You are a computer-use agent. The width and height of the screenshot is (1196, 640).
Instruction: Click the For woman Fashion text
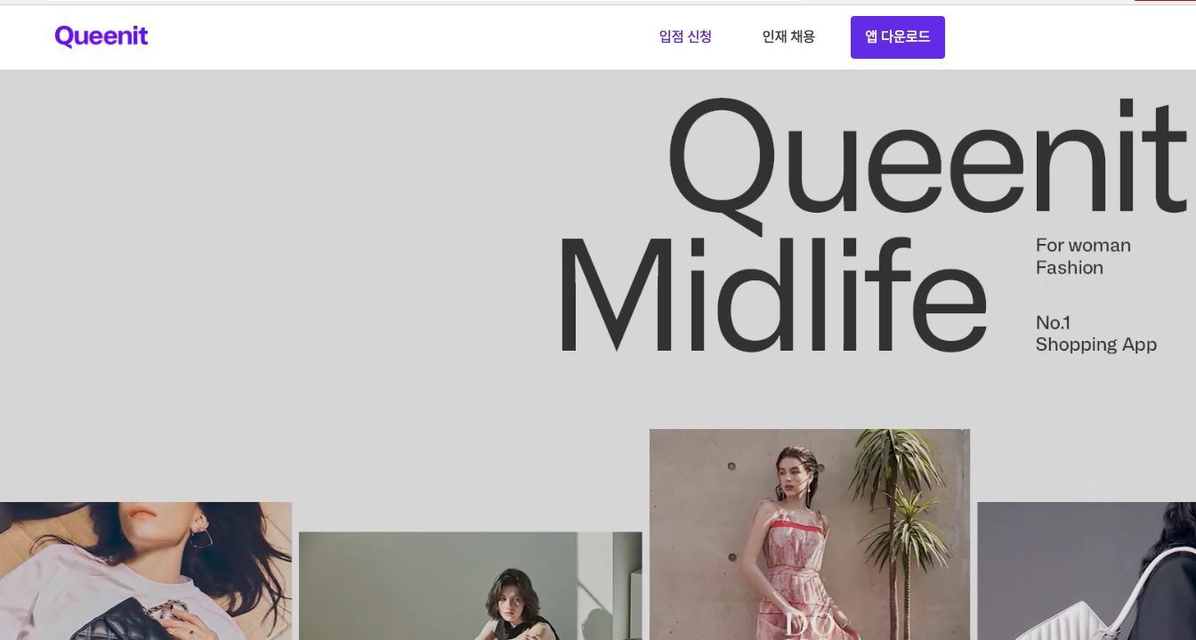[1083, 256]
